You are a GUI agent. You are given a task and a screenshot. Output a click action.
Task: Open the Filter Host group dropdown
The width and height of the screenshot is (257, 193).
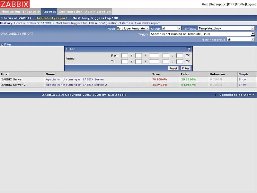pos(241,40)
